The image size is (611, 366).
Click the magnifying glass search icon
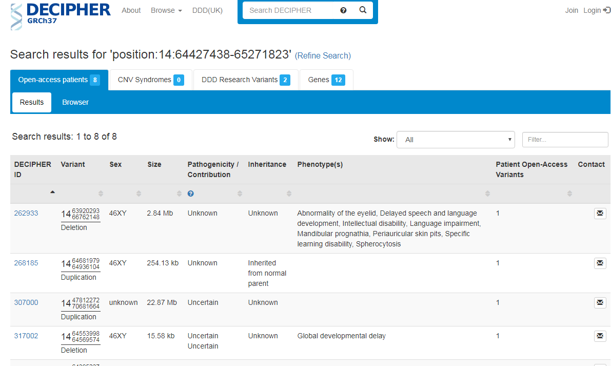(x=363, y=10)
